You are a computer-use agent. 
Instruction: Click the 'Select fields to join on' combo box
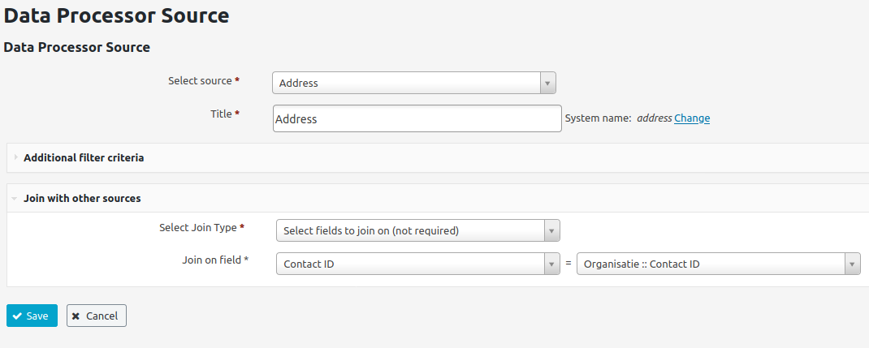(418, 230)
